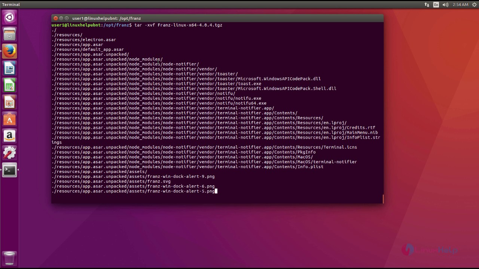Click the line ending 'toaster/toast.exe'

click(x=156, y=84)
